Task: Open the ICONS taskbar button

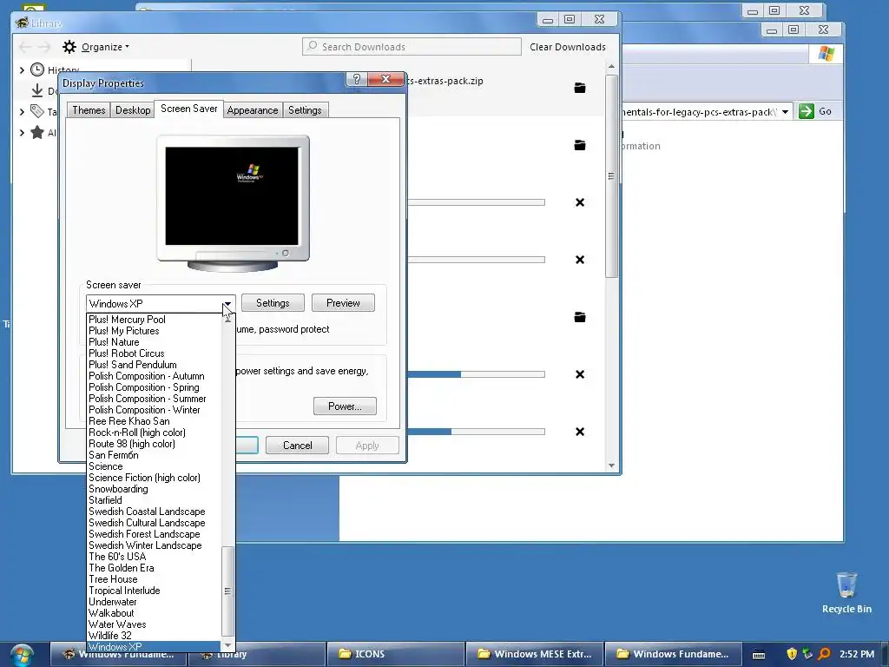Action: (x=395, y=654)
